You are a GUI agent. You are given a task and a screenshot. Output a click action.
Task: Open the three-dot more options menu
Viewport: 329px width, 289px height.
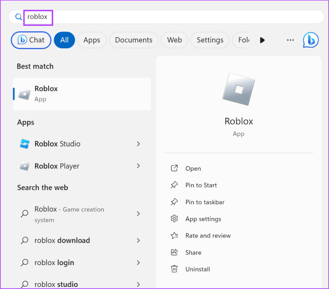pos(290,40)
